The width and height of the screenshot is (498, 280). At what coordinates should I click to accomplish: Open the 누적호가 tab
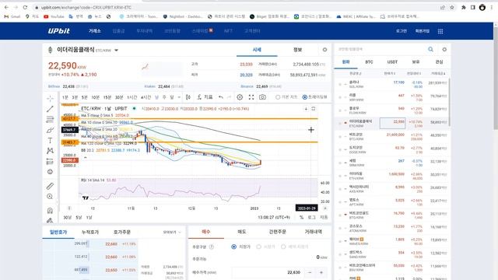(x=90, y=232)
